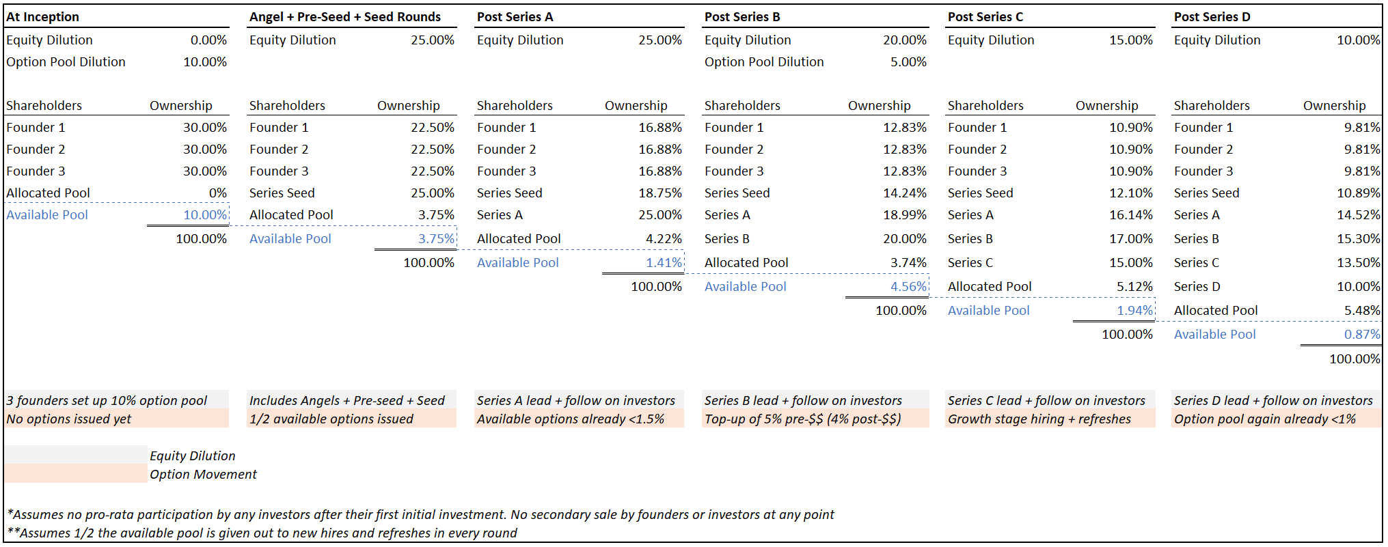Select the Post Series C 'Allocated Pool' label
This screenshot has height=547, width=1388.
pyautogui.click(x=989, y=287)
